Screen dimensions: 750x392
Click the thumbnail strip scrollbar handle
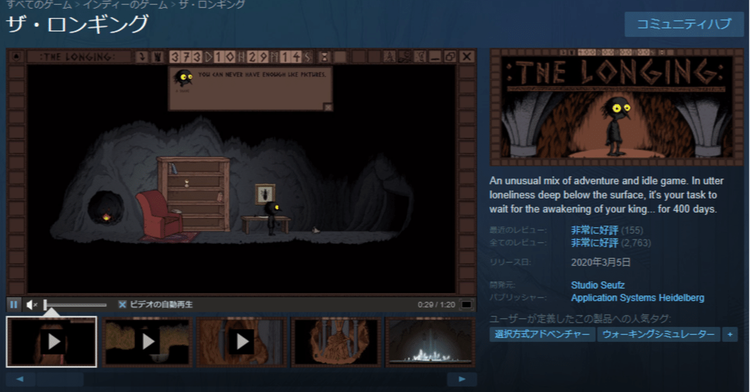coord(60,379)
